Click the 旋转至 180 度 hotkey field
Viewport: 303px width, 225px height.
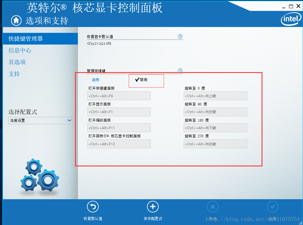(x=215, y=128)
